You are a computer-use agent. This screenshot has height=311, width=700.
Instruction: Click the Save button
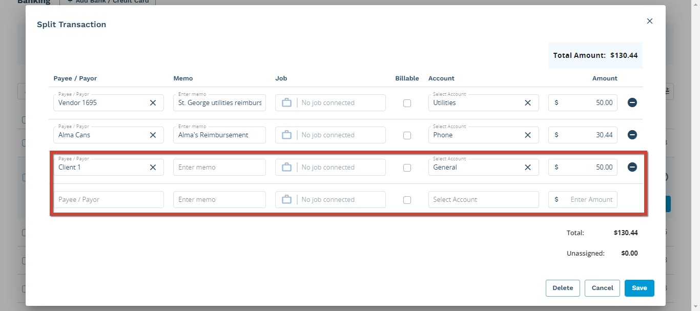point(639,288)
